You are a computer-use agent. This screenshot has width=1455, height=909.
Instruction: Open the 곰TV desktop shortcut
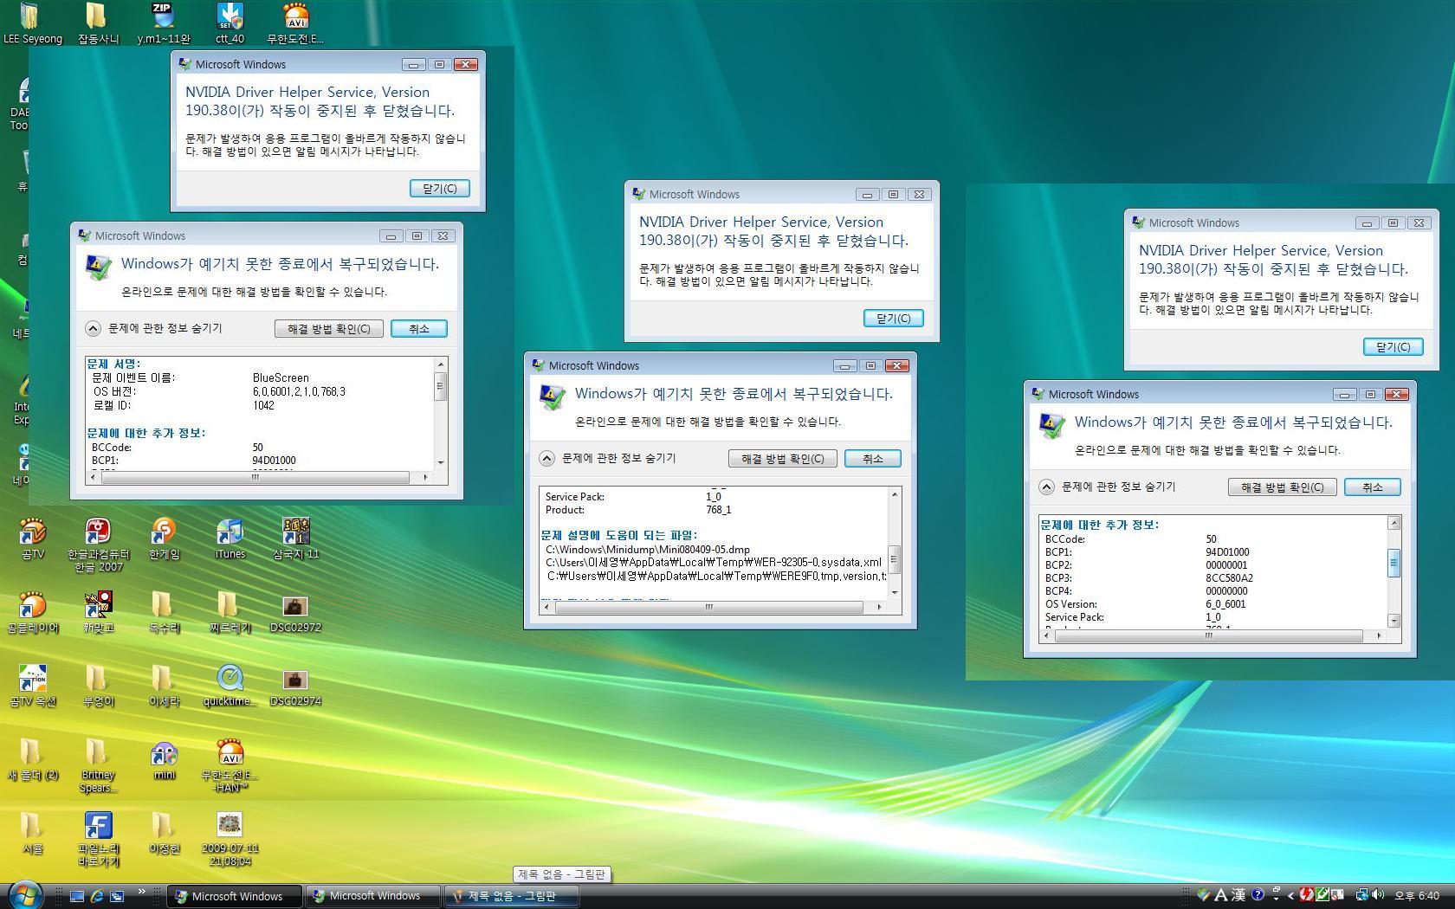pos(32,538)
